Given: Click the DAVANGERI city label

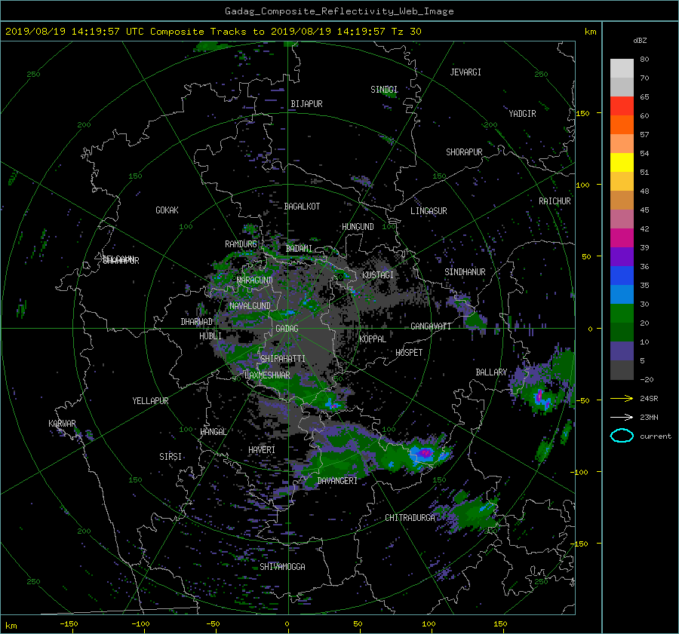Looking at the screenshot, I should pos(337,481).
